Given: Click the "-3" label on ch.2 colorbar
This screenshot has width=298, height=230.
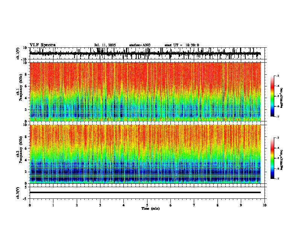Looking at the screenshot, I should tap(277, 138).
